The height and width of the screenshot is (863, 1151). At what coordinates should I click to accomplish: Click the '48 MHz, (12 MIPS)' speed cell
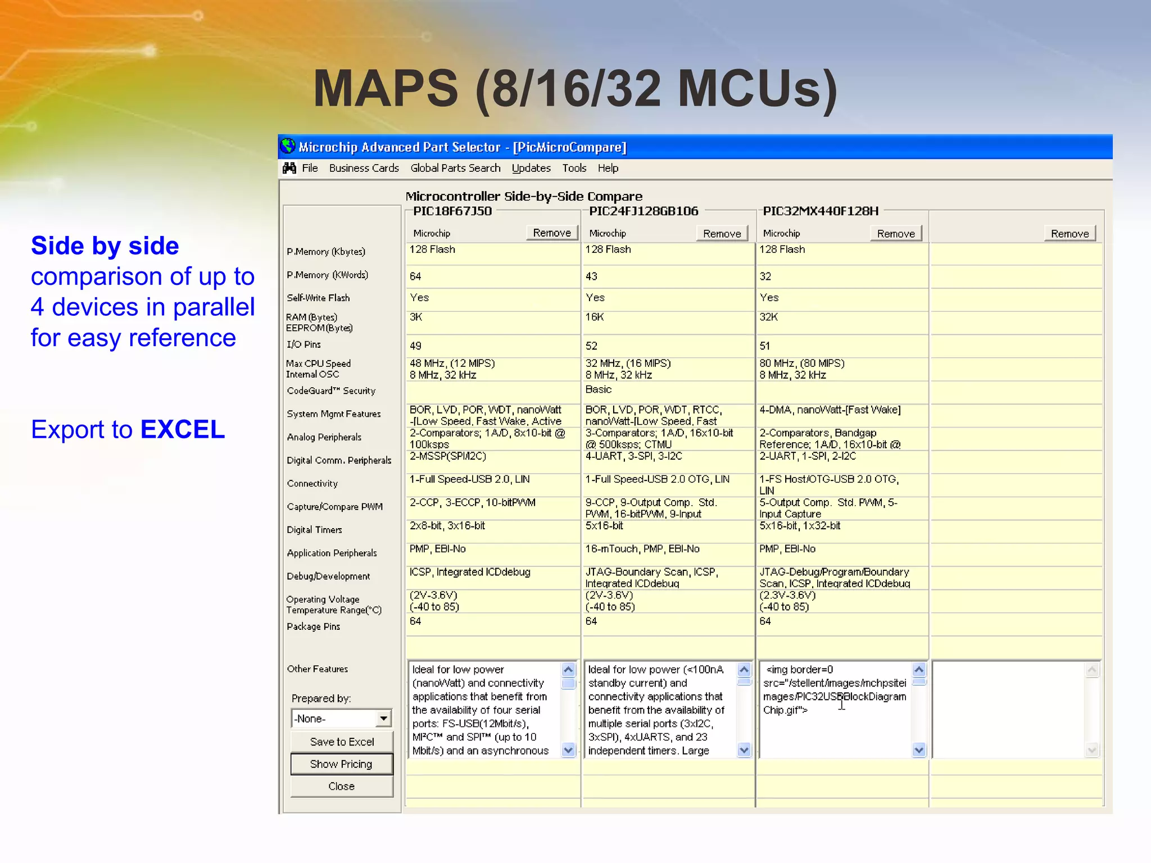click(452, 364)
